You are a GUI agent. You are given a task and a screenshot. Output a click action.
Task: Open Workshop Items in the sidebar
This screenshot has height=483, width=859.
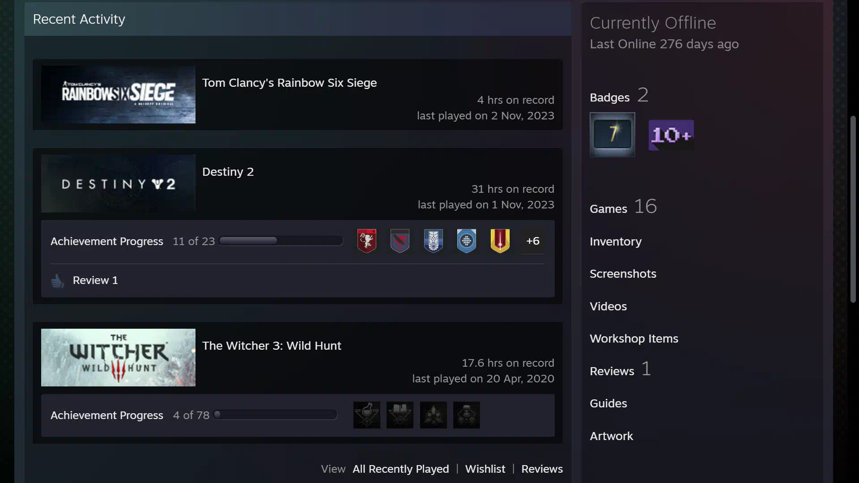pyautogui.click(x=634, y=339)
